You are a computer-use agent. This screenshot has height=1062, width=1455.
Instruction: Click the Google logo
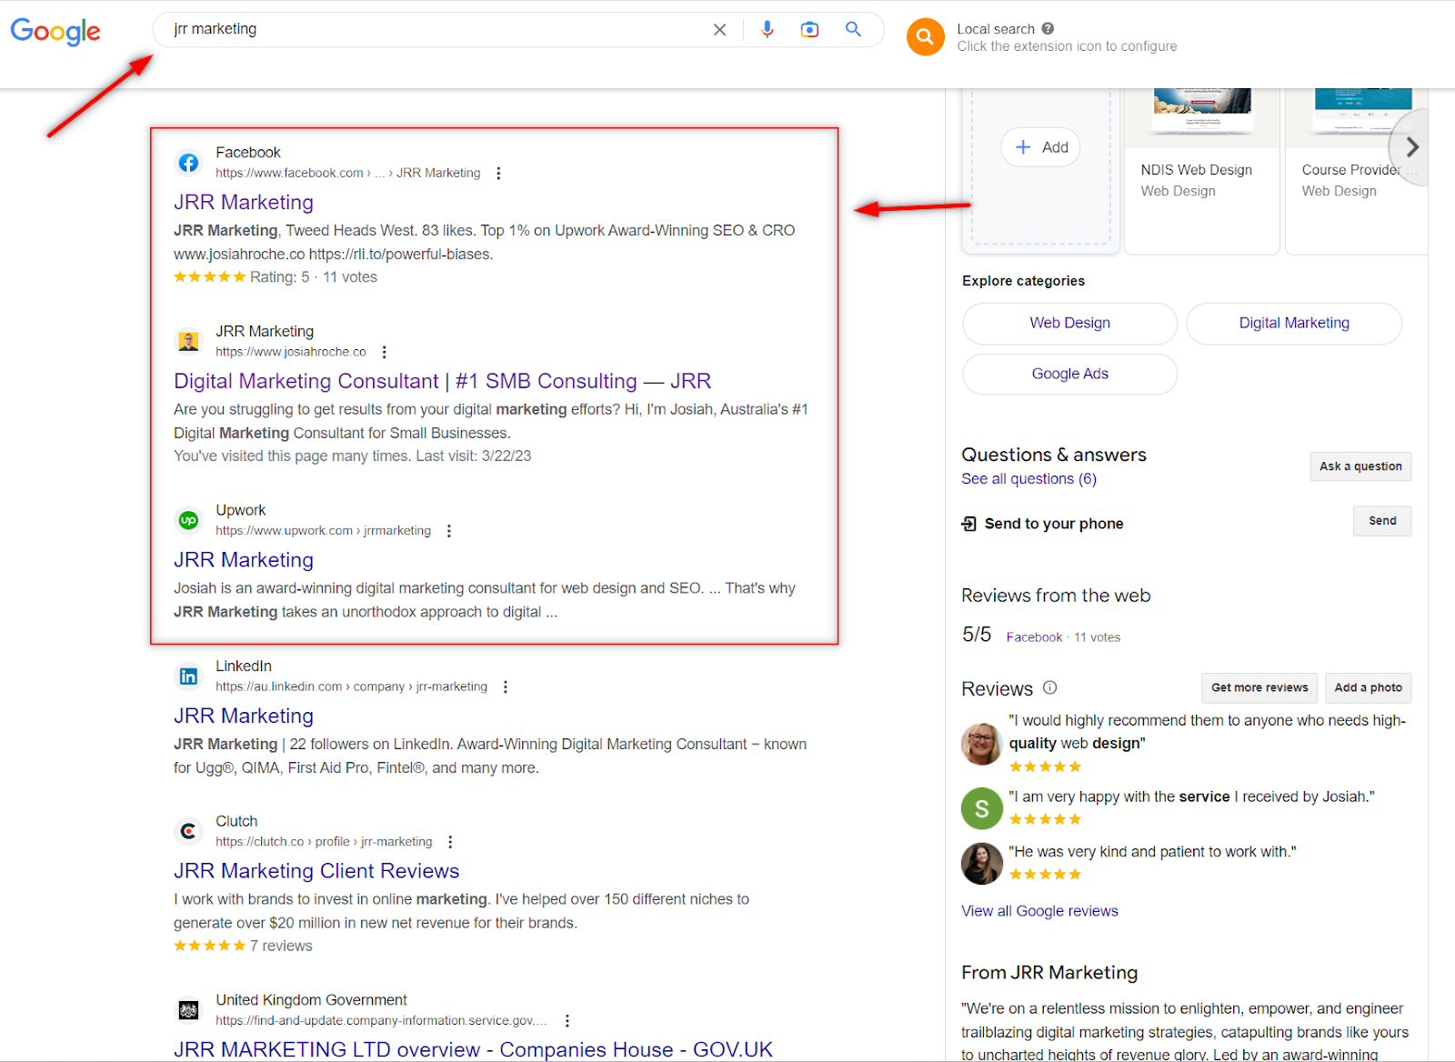[55, 31]
